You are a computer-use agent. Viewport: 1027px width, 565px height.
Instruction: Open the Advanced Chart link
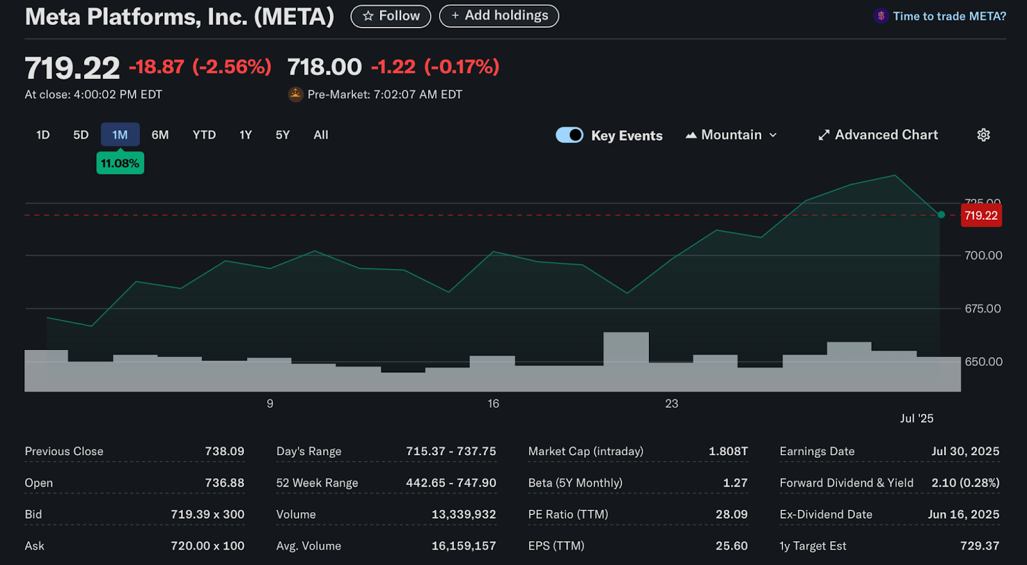pyautogui.click(x=877, y=135)
